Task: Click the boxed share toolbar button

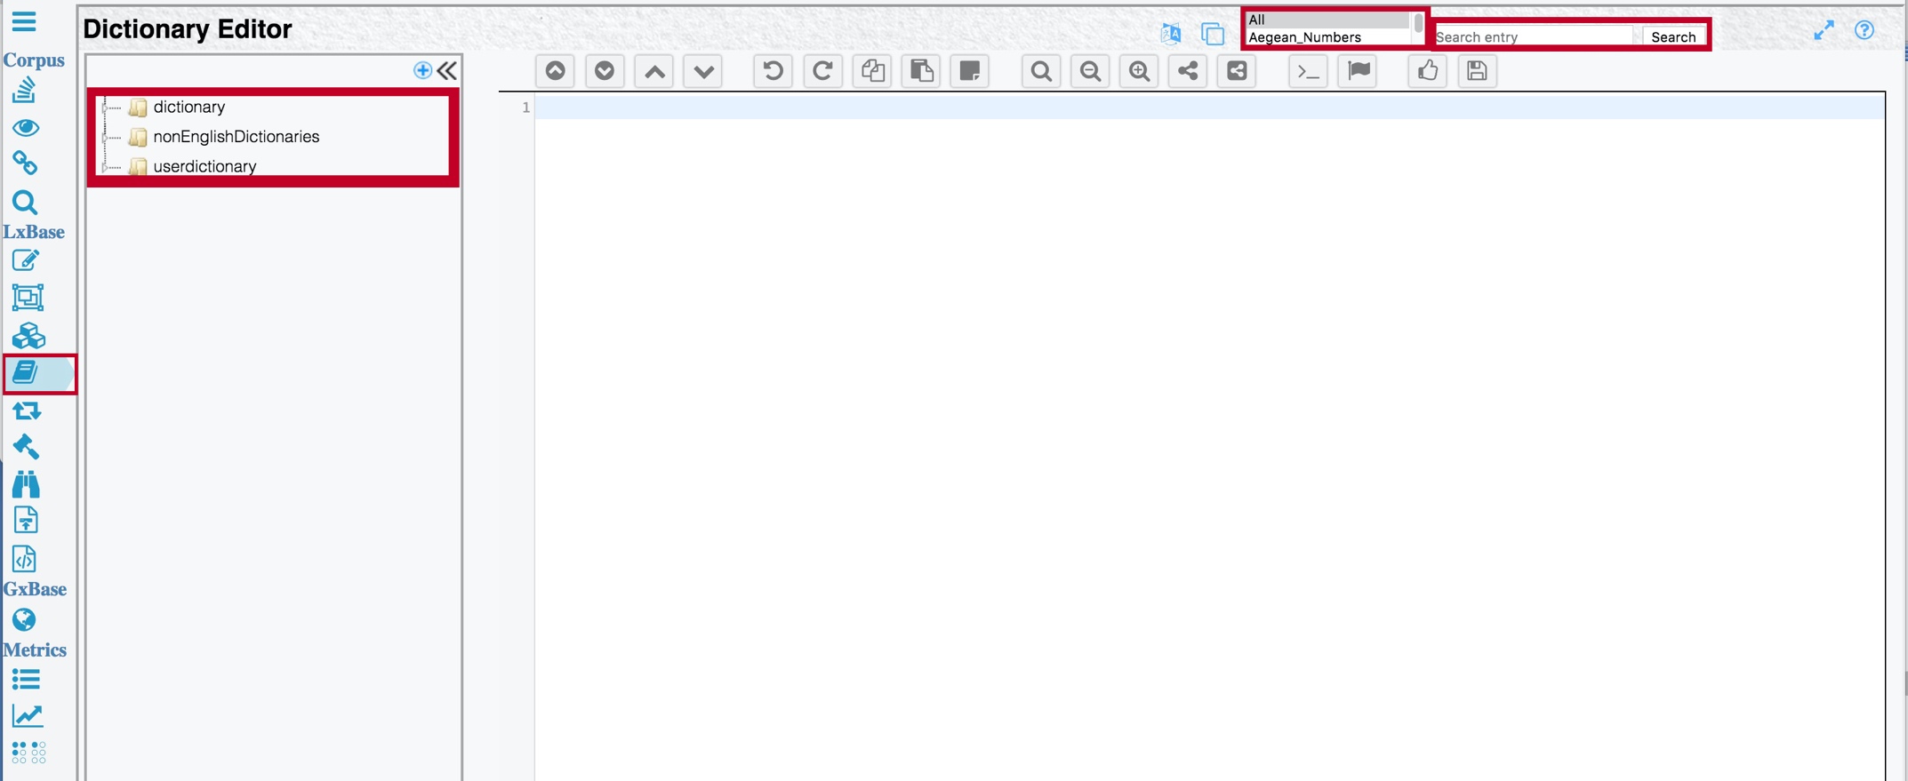Action: pos(1237,70)
